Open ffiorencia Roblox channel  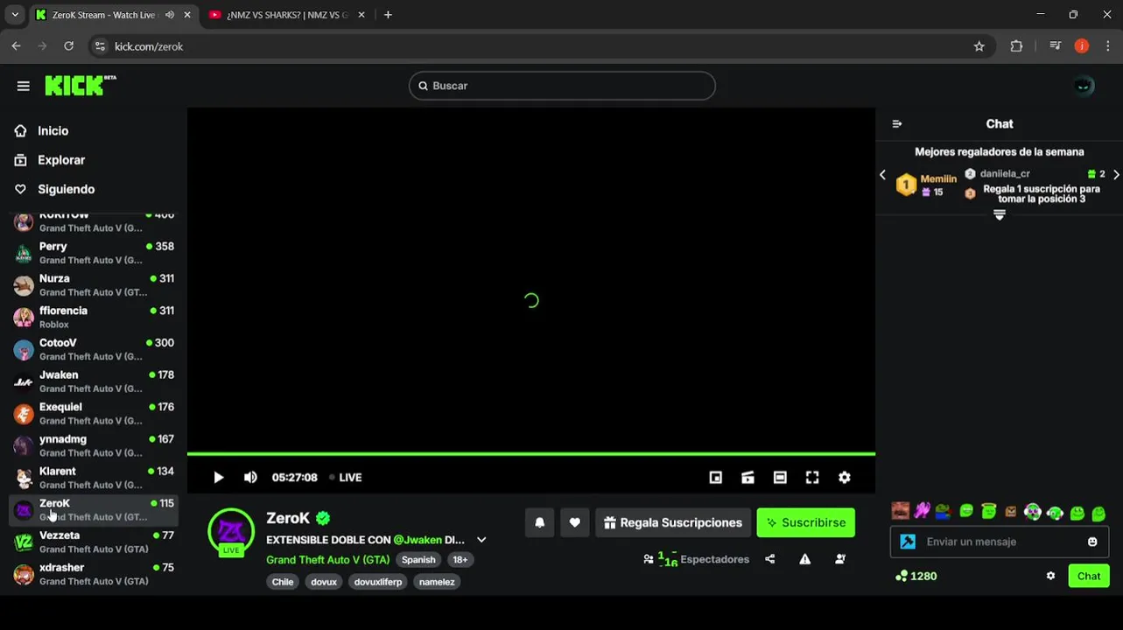click(x=94, y=317)
